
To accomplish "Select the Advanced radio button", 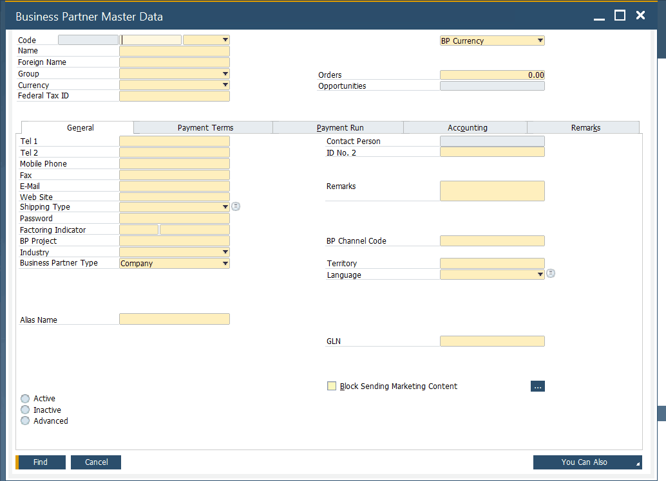I will (24, 421).
